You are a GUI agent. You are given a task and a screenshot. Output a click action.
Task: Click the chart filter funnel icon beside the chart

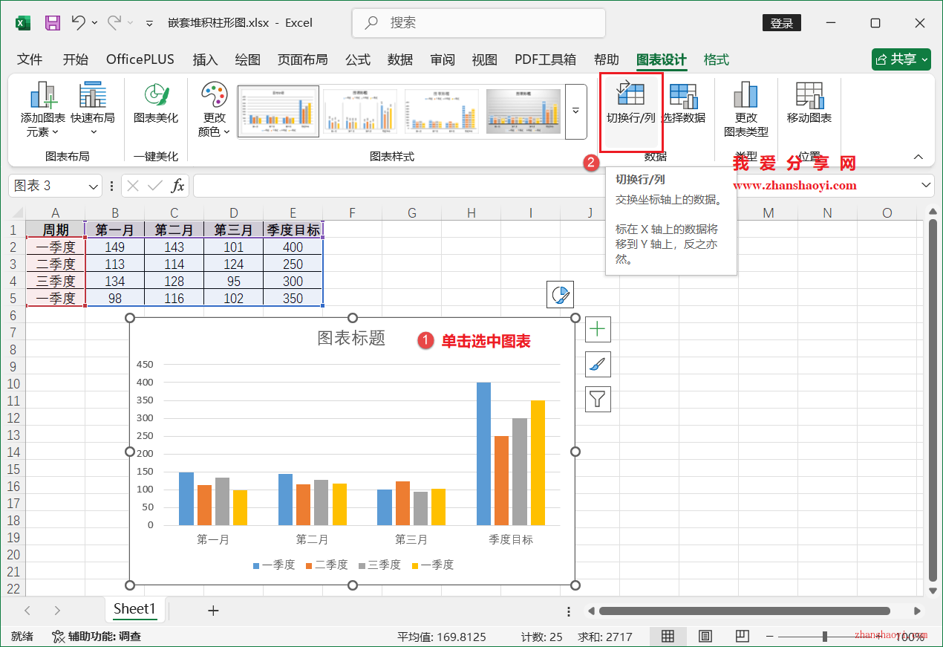pyautogui.click(x=598, y=399)
